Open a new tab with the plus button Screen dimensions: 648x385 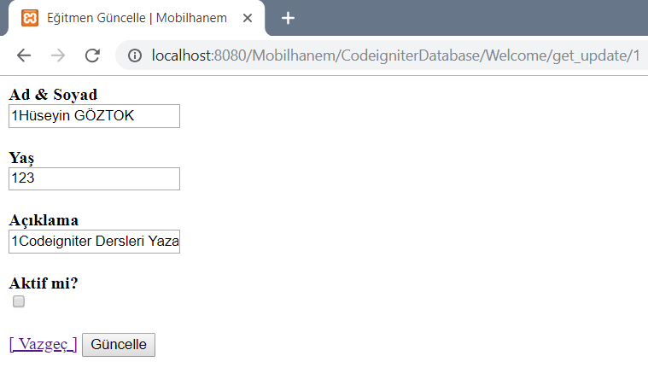288,17
